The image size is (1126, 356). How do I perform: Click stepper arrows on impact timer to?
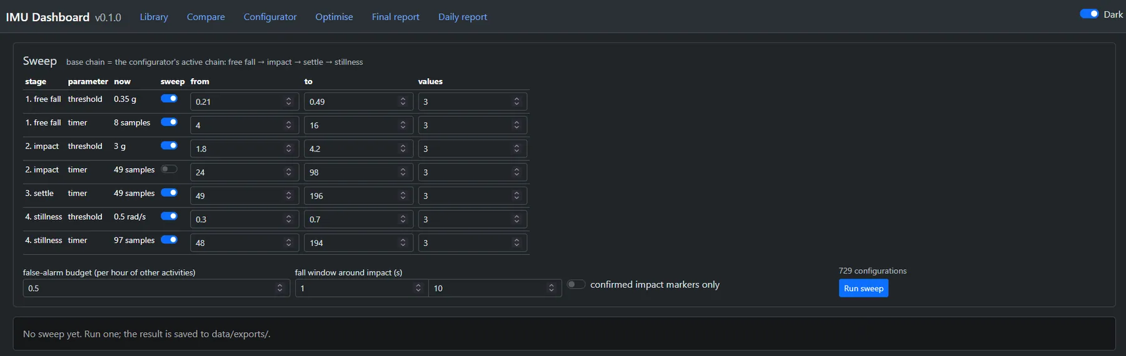coord(403,172)
